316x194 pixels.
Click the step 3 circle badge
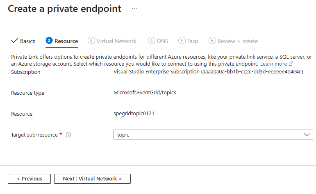[91, 41]
